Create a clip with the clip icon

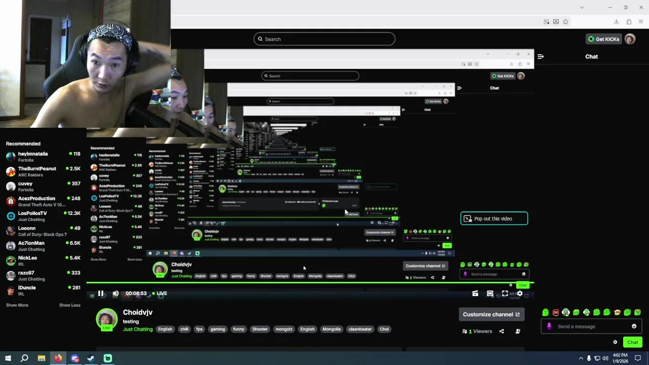click(475, 293)
